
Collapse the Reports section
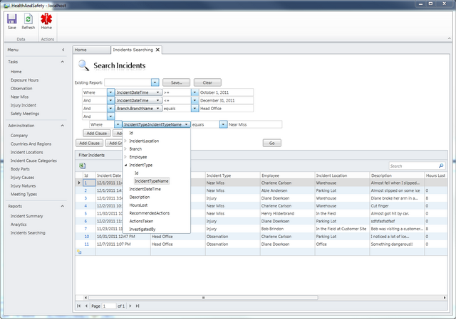pyautogui.click(x=62, y=206)
